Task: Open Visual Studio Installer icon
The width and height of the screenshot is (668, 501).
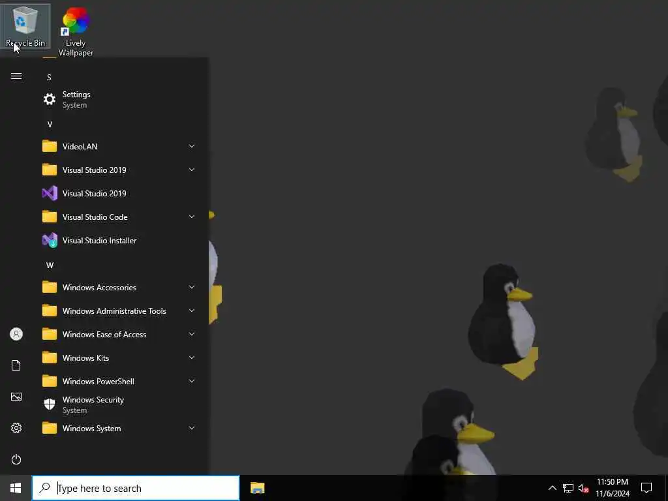Action: coord(50,241)
